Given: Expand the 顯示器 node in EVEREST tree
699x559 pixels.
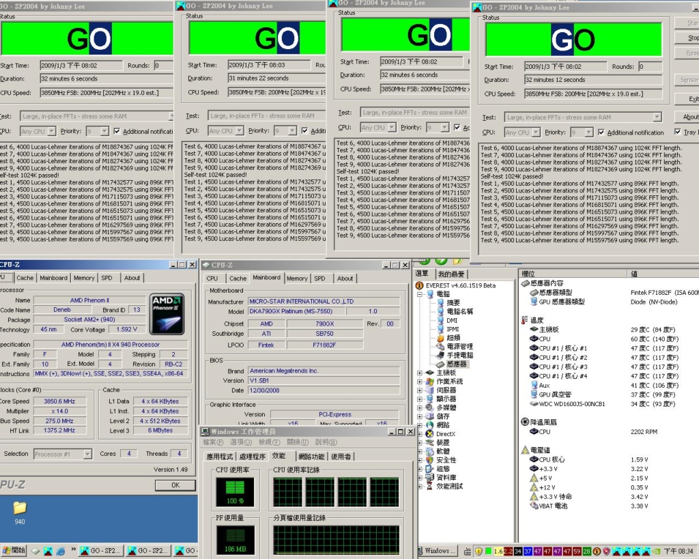Looking at the screenshot, I should (420, 399).
